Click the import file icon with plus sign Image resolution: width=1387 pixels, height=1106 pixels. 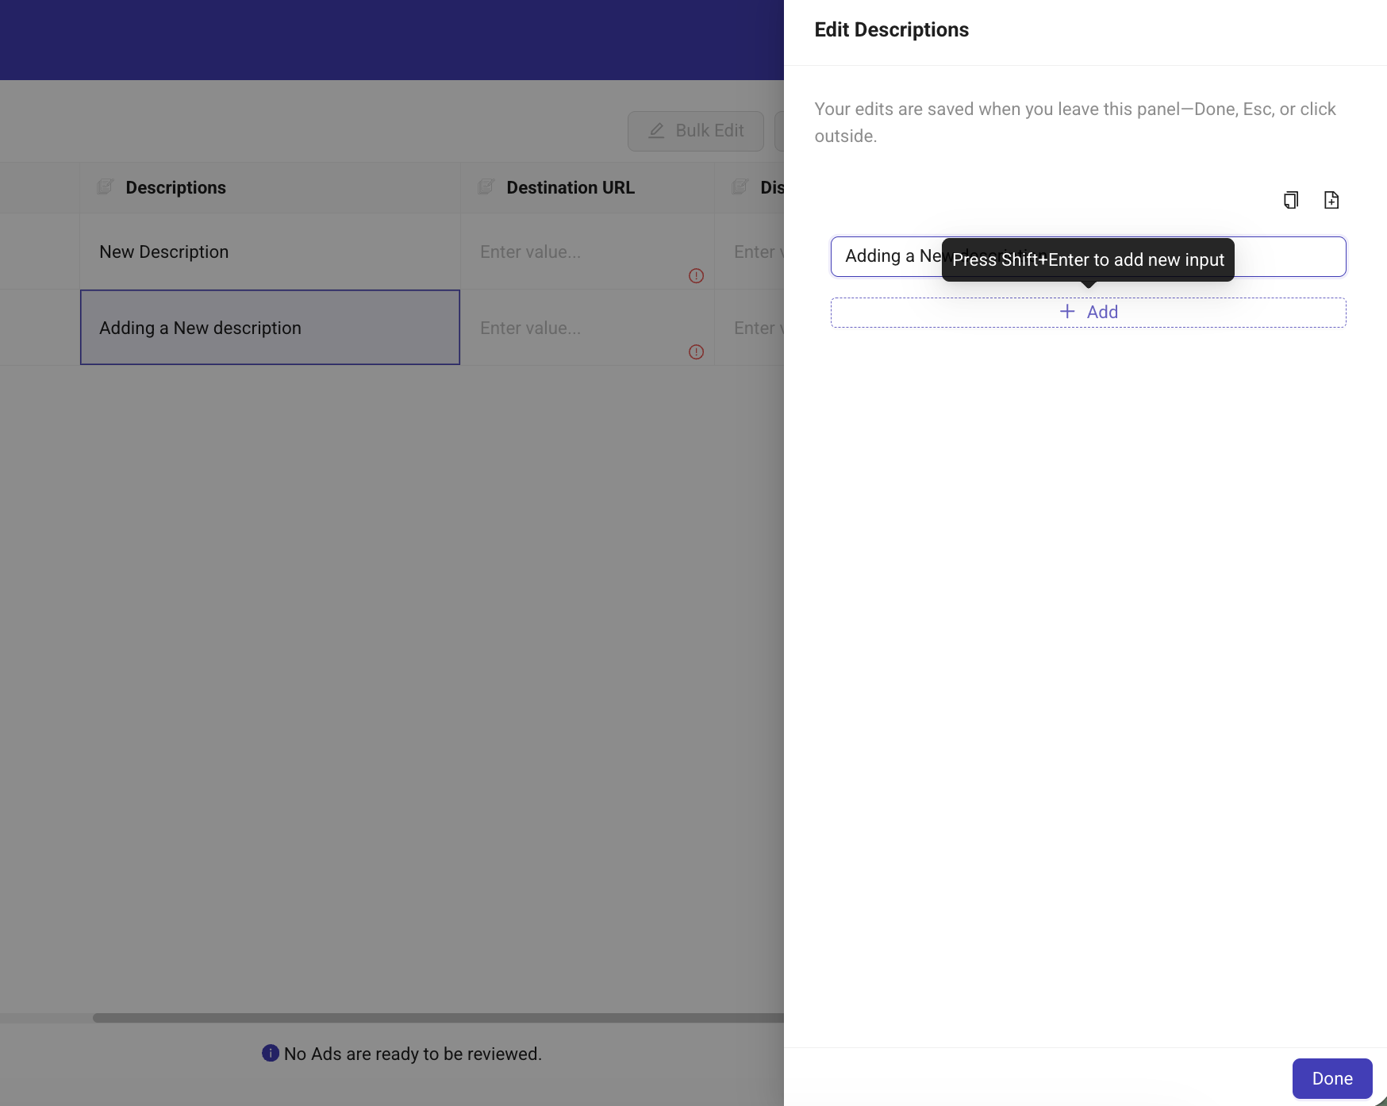(1331, 200)
